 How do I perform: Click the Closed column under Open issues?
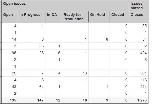pyautogui.click(x=119, y=17)
